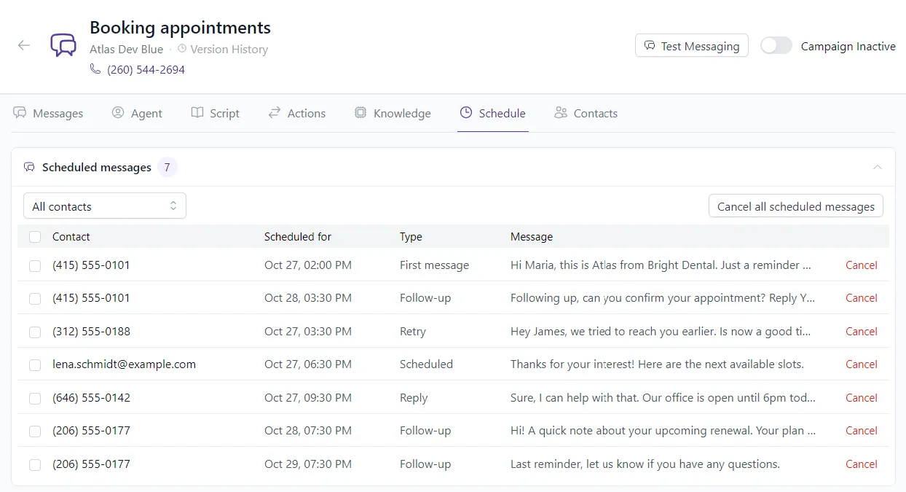Click the Contacts tab people icon
Viewport: 906px width, 492px height.
[x=561, y=113]
